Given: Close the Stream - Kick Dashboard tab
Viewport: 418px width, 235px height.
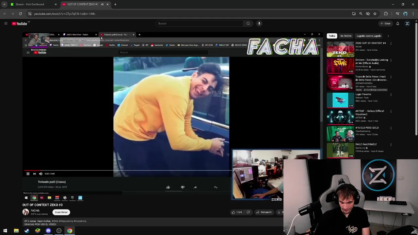Looking at the screenshot, I should (x=56, y=4).
